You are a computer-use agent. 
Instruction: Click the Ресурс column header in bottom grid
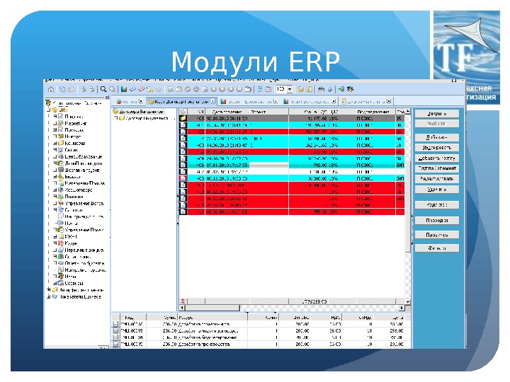tap(212, 318)
